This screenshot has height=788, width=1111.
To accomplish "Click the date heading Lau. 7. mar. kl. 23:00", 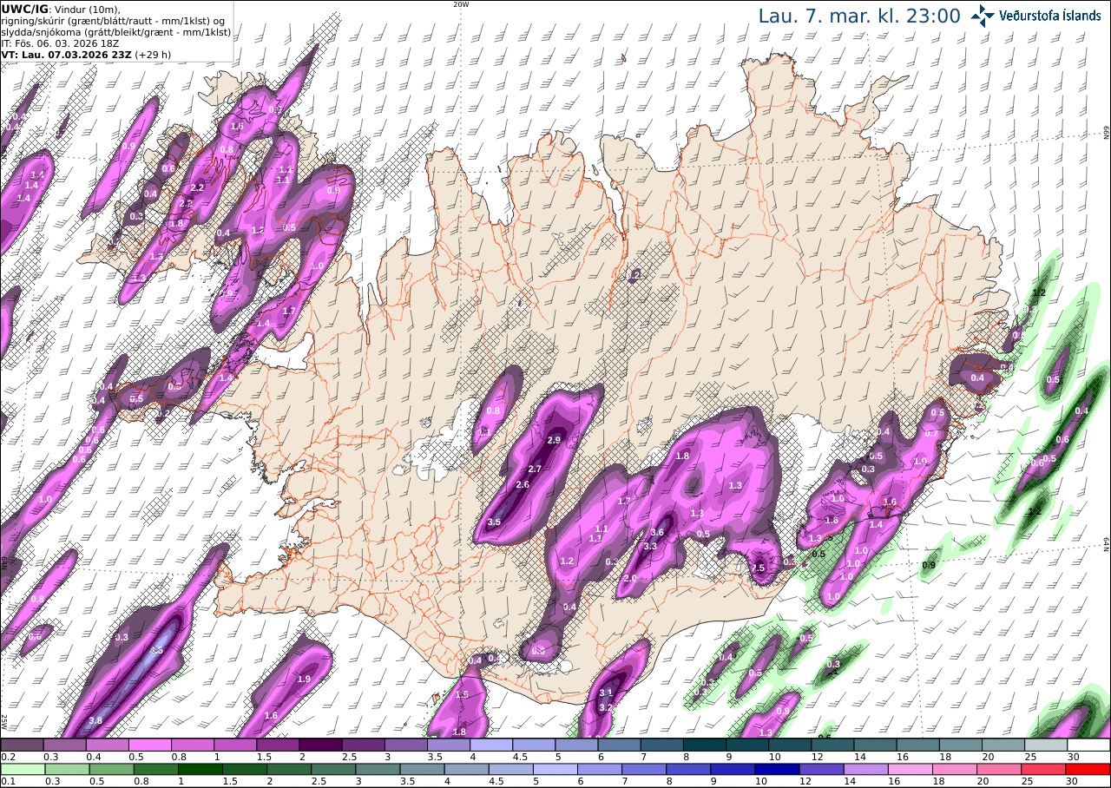I will (x=859, y=16).
